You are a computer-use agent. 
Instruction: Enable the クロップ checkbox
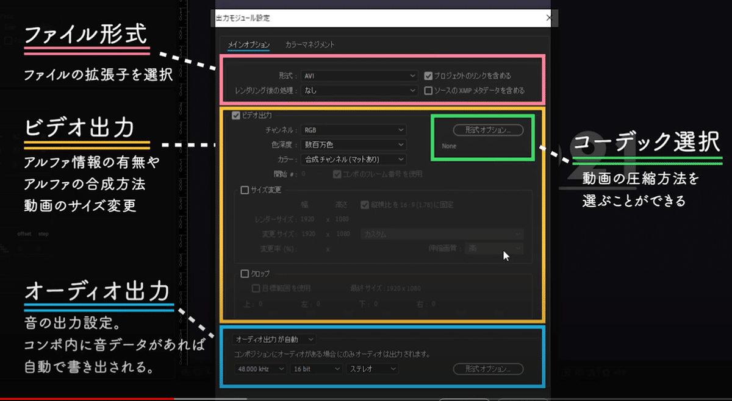(x=245, y=274)
